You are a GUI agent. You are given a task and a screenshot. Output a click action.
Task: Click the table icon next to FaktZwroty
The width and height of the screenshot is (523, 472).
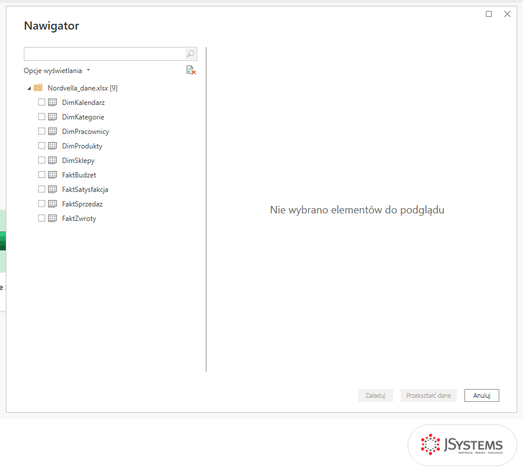(52, 219)
